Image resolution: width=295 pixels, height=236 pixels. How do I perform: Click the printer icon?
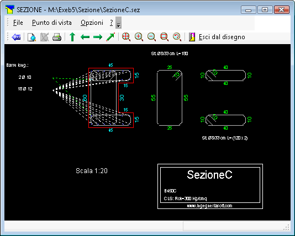57,37
